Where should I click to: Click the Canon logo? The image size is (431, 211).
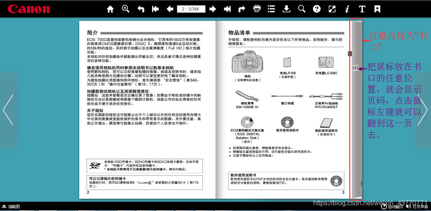[x=29, y=9]
